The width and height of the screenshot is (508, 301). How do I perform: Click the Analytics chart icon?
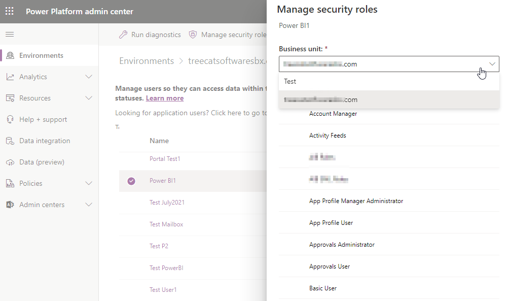click(10, 77)
